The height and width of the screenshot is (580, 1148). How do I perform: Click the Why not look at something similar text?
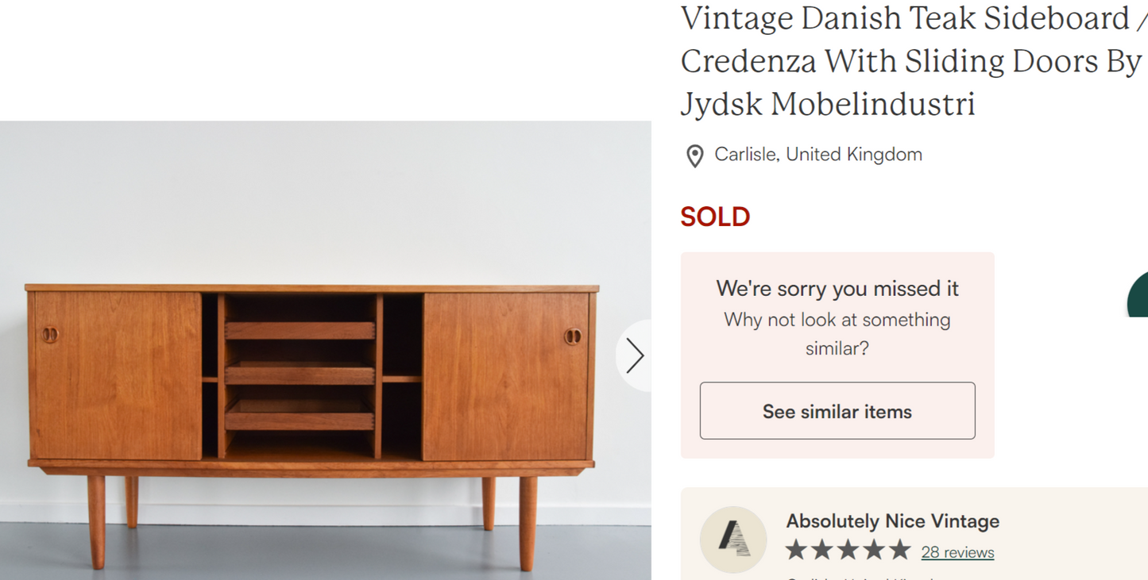(x=837, y=333)
